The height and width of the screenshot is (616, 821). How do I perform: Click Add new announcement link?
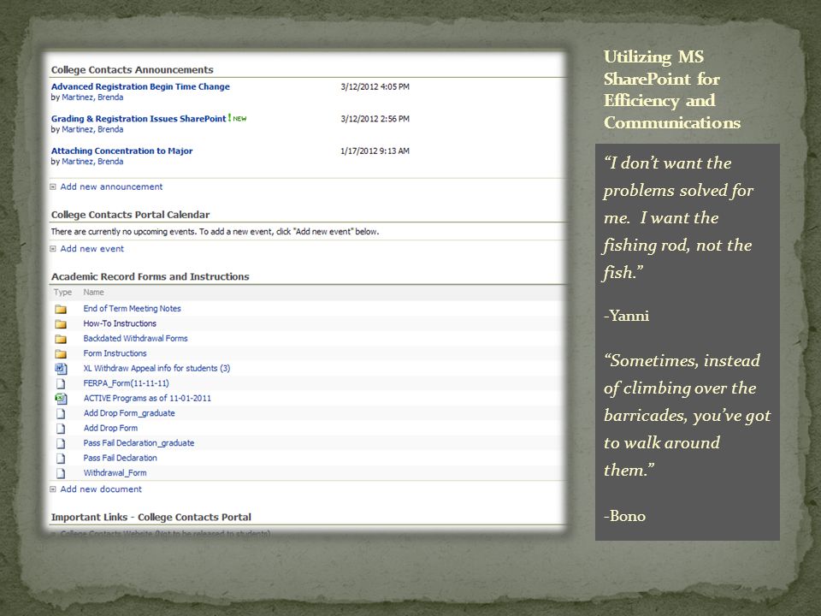(x=111, y=187)
